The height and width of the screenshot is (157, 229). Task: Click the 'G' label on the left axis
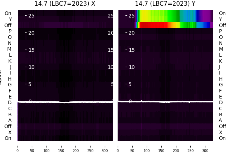[x=10, y=85]
